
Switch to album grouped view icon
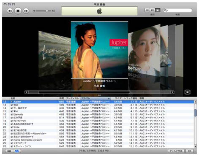coord(153,10)
